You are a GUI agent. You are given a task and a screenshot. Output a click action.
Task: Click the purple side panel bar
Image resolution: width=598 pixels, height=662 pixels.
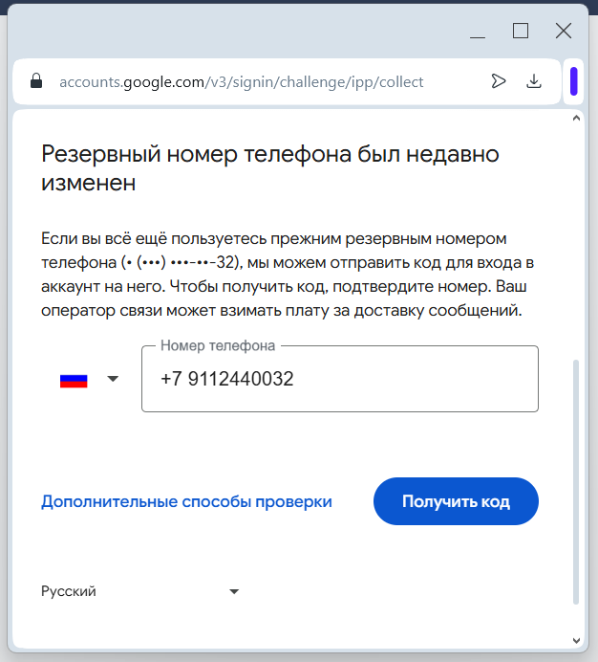point(574,81)
